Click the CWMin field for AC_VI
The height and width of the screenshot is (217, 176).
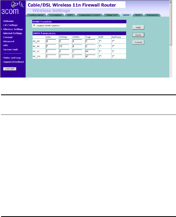tap(77, 51)
